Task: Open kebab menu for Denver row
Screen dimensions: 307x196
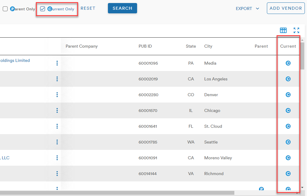Action: (x=57, y=95)
